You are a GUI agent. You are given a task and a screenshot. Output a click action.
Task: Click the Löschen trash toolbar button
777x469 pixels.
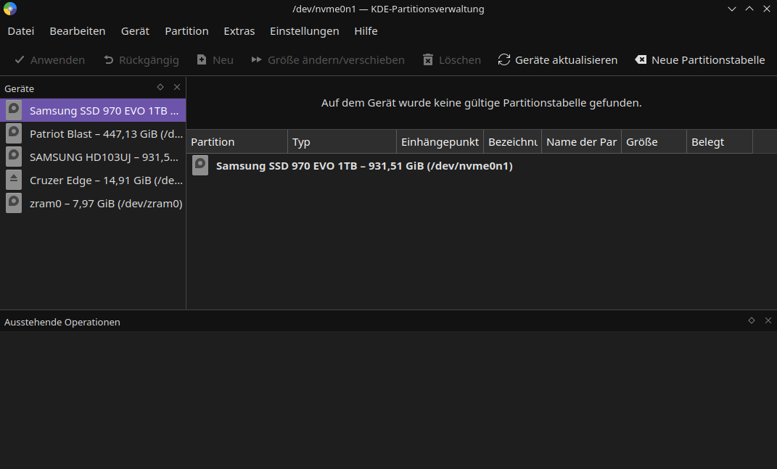click(451, 60)
